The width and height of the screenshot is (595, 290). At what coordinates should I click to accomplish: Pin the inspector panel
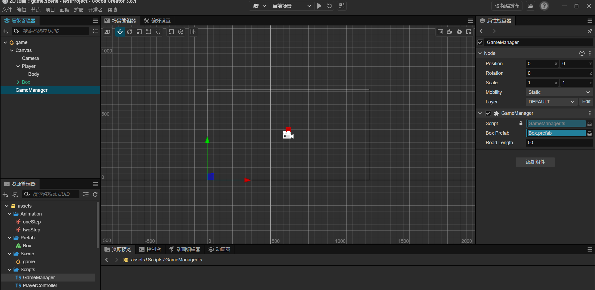pyautogui.click(x=590, y=31)
